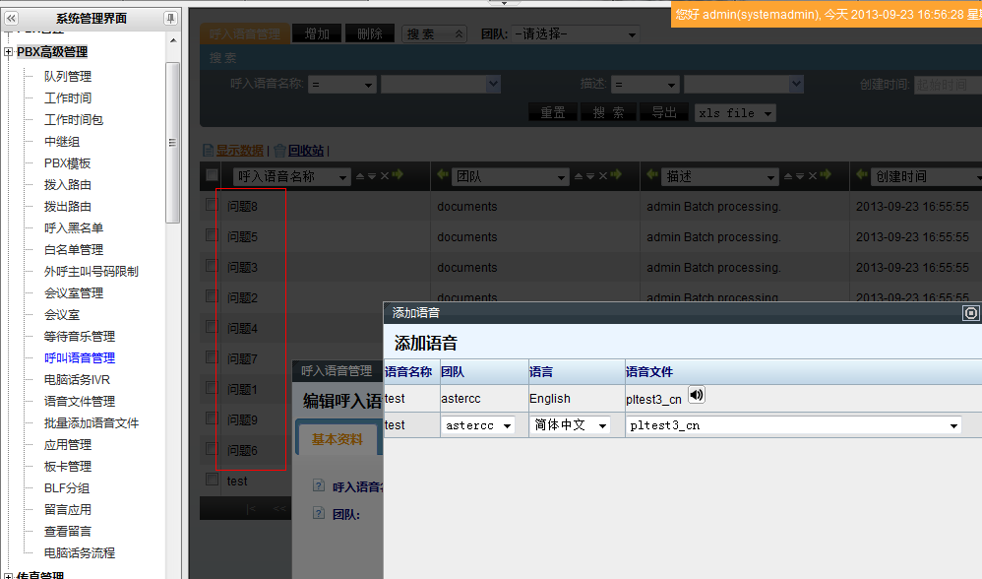This screenshot has width=982, height=579.
Task: Tick the checkbox for the test row
Action: point(212,480)
